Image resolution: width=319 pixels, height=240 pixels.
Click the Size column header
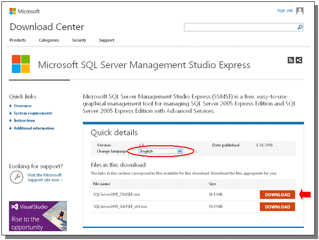(212, 184)
